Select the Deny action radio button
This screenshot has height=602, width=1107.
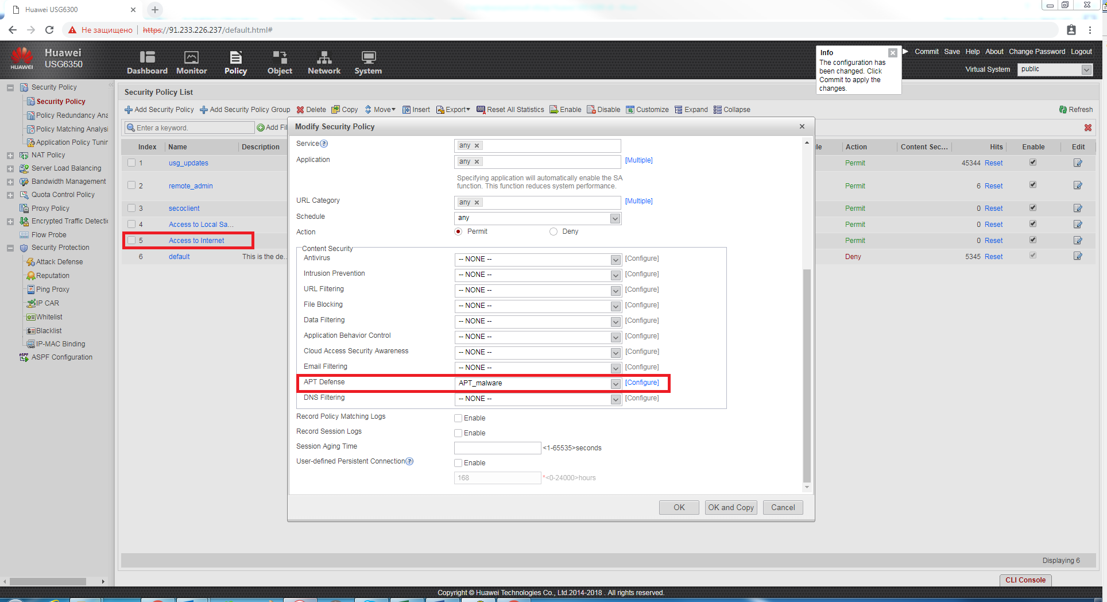pyautogui.click(x=553, y=231)
